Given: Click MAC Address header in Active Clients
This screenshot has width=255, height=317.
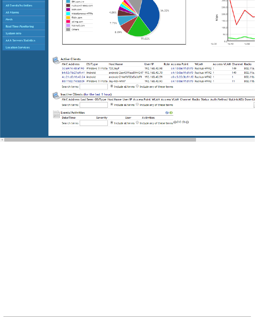Looking at the screenshot, I should coord(71,64).
